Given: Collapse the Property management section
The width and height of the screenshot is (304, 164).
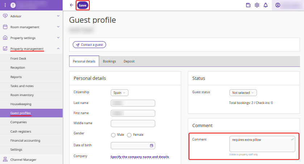Looking at the screenshot, I should [58, 49].
